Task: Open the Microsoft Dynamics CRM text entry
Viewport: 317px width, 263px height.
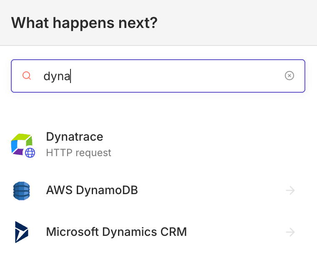Action: 116,232
